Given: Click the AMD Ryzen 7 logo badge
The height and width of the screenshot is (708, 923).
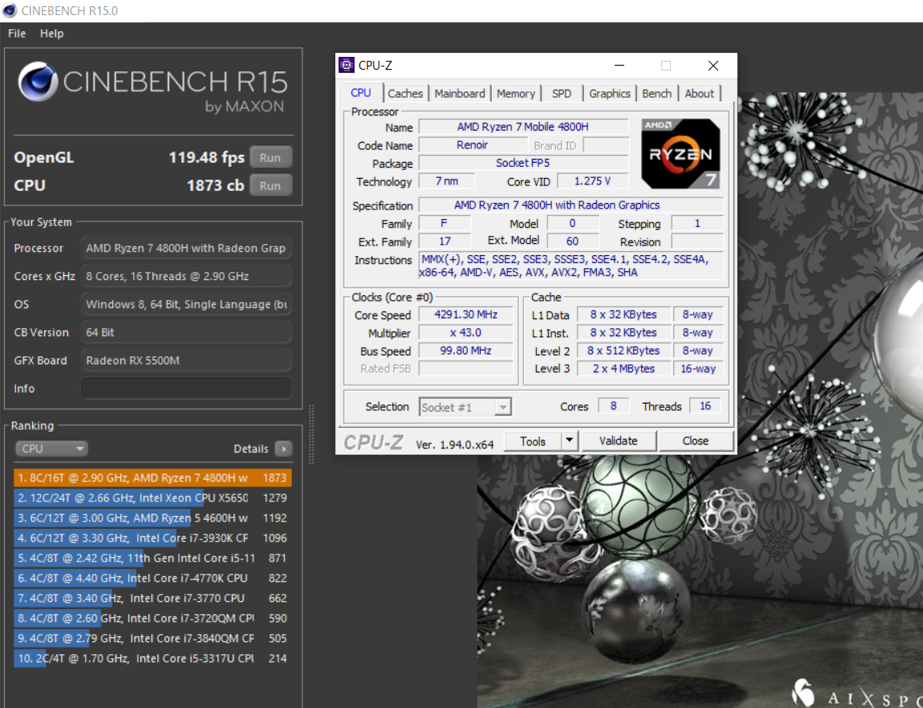Looking at the screenshot, I should [680, 154].
